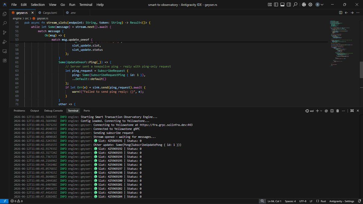363x204 pixels.
Task: Open Antigravity - Settings status item
Action: 341,201
